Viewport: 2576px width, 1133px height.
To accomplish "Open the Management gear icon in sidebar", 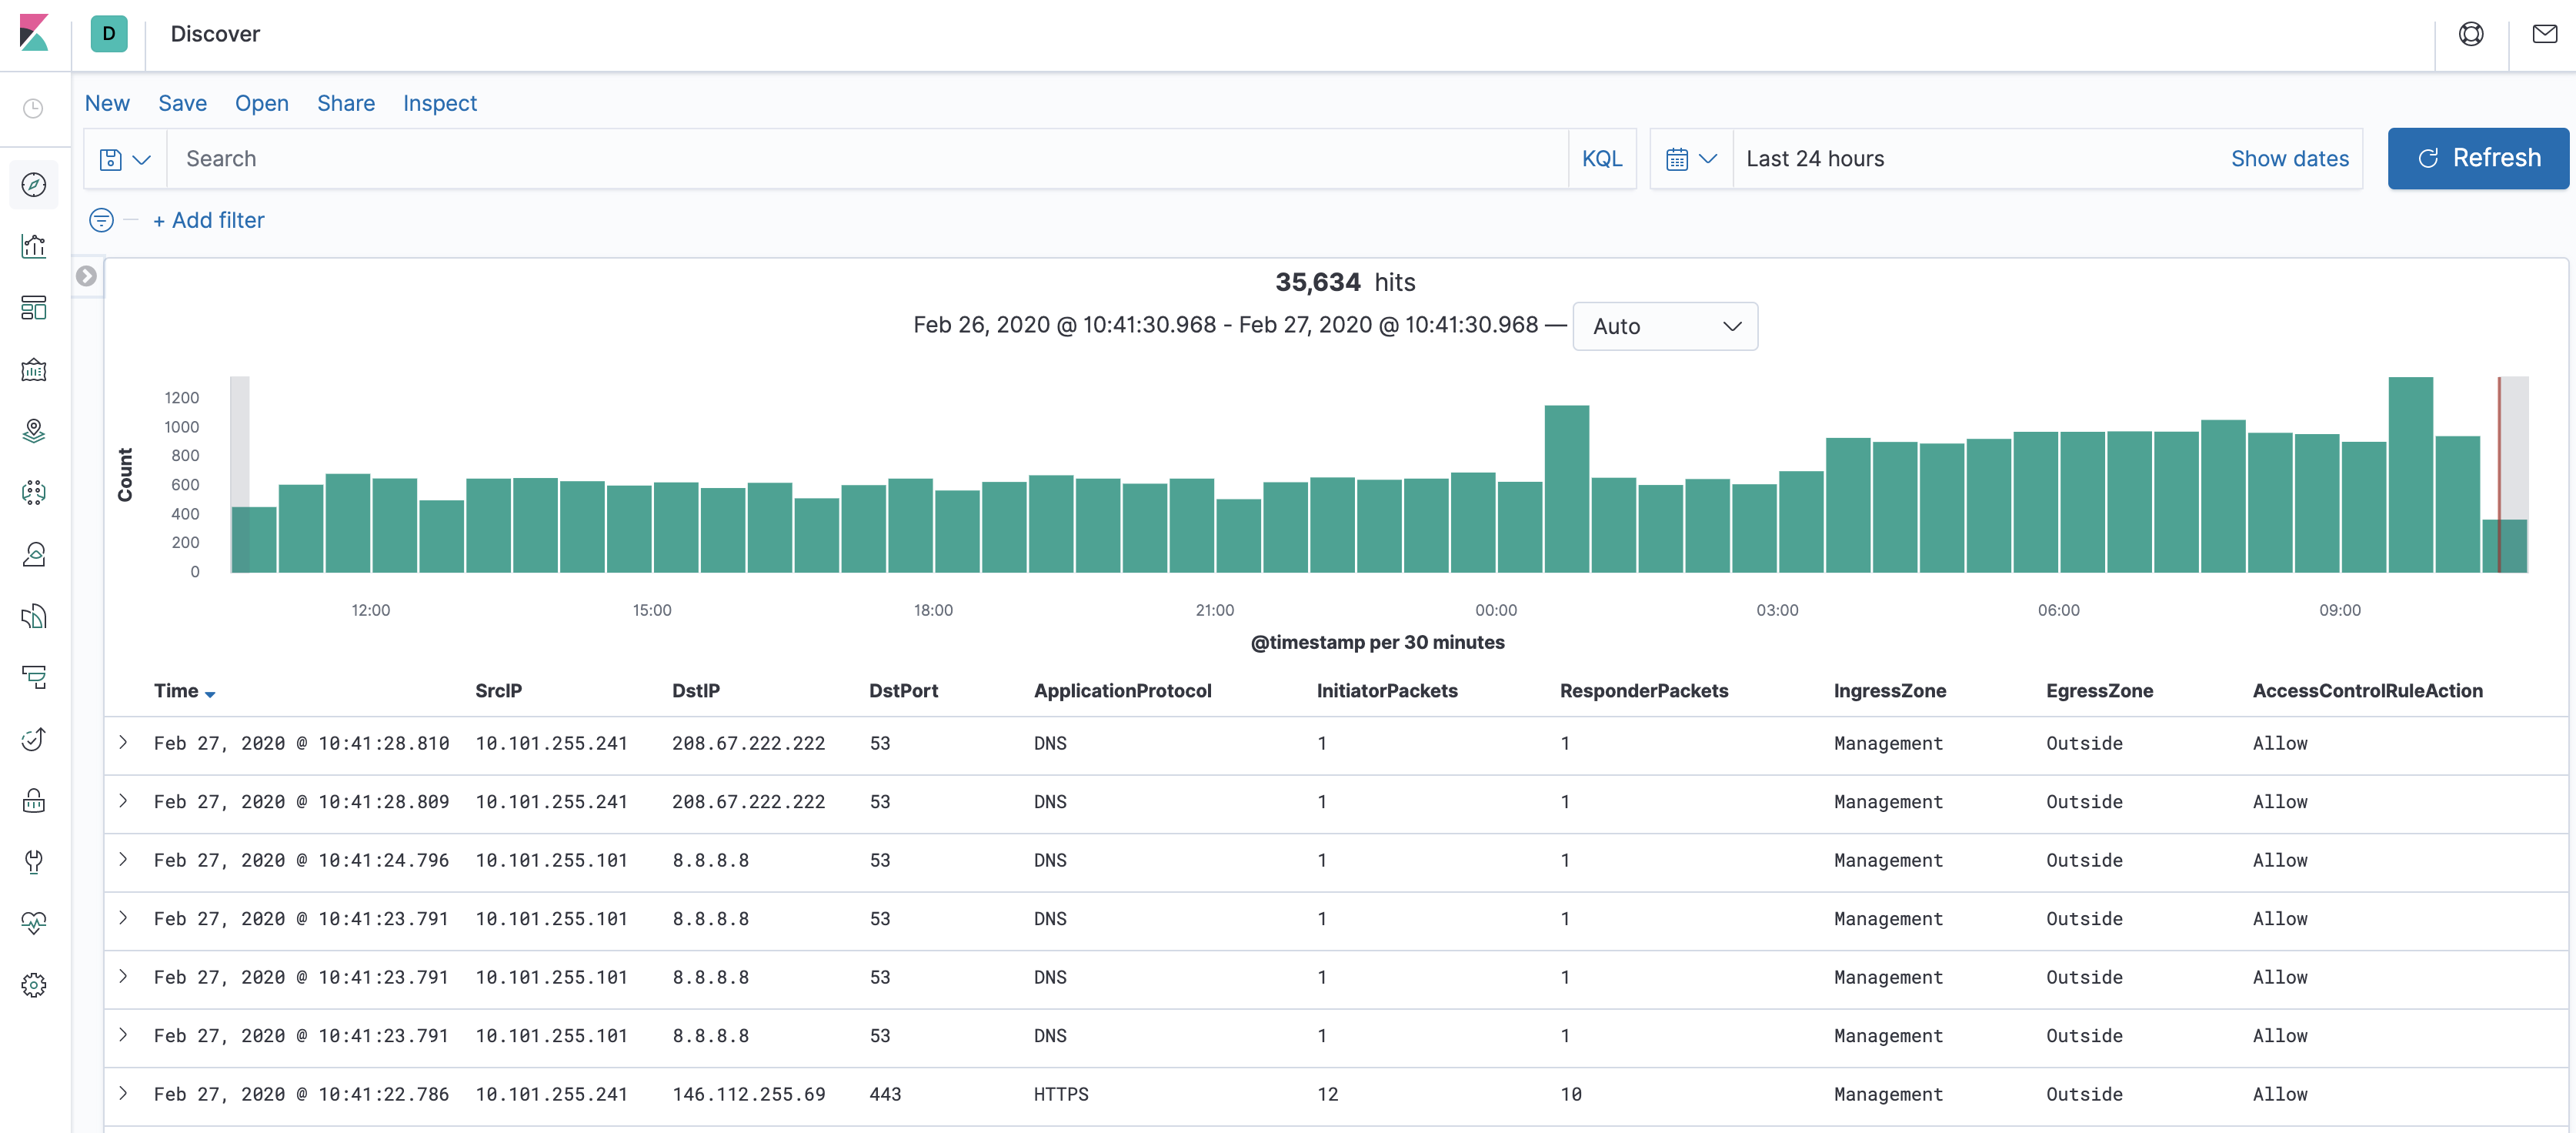I will click(x=34, y=984).
